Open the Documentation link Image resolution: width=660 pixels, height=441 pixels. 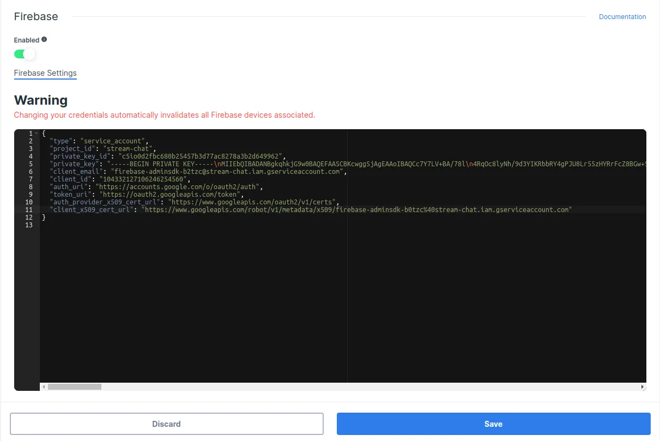[622, 16]
